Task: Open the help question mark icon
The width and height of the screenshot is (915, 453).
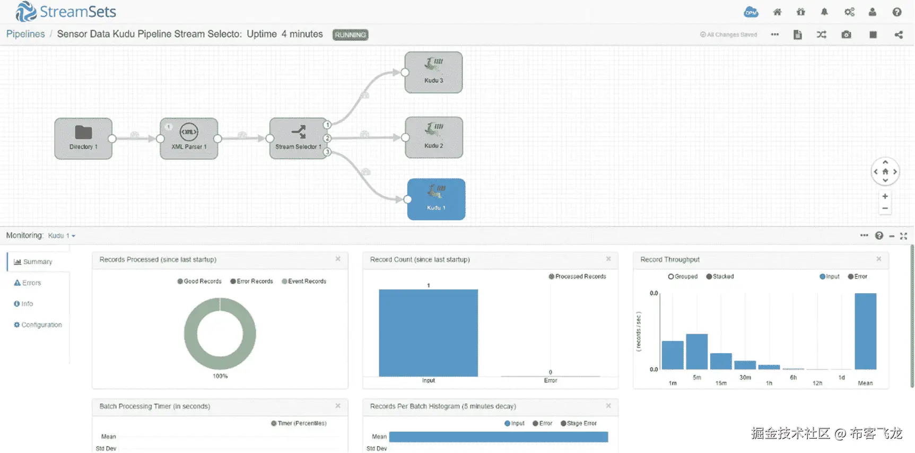Action: tap(897, 12)
